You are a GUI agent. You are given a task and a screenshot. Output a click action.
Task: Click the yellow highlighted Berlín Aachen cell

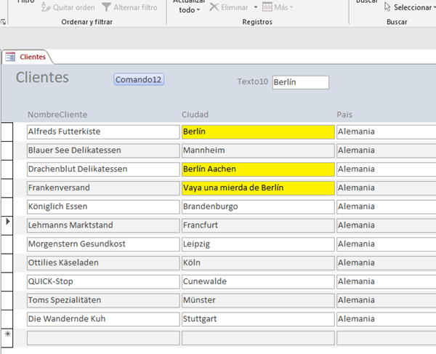coord(257,169)
